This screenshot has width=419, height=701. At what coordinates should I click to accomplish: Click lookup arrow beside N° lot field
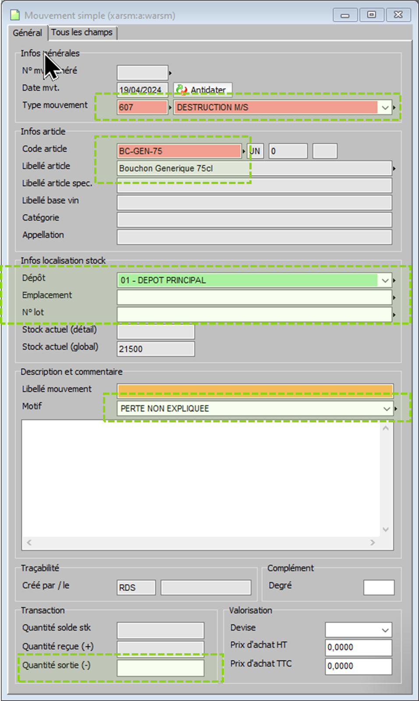click(x=394, y=315)
